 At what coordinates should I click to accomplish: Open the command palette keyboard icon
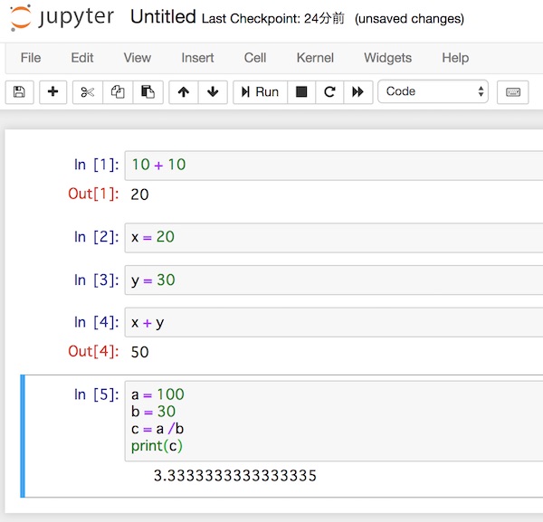513,92
